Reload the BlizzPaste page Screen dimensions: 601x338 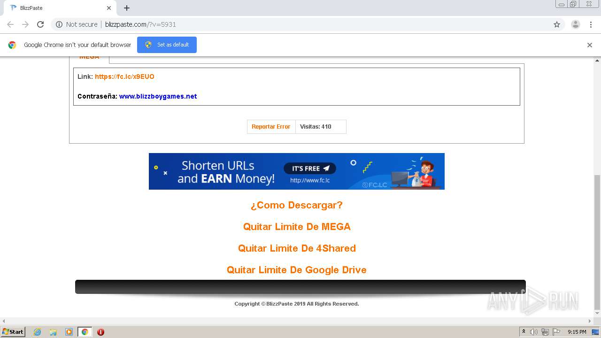[40, 24]
